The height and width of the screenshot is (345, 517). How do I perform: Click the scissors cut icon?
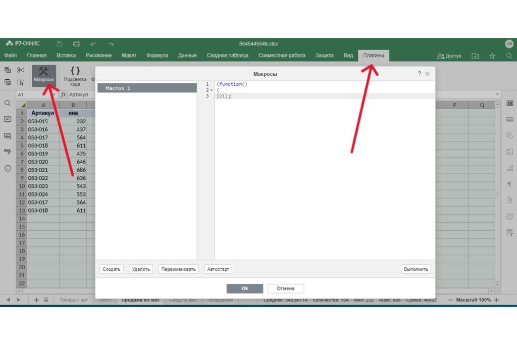click(x=21, y=70)
